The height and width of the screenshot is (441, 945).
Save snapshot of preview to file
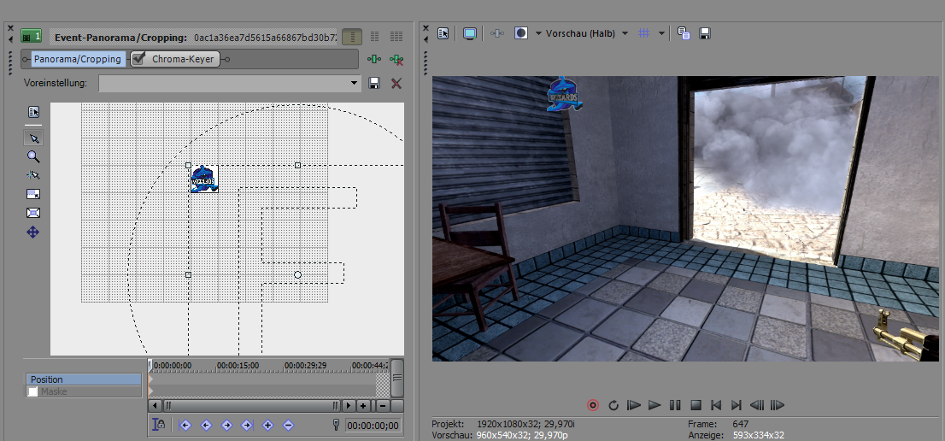(705, 33)
